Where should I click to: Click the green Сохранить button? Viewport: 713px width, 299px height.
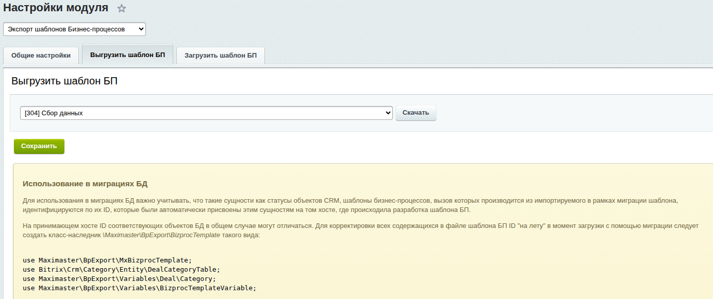click(39, 146)
